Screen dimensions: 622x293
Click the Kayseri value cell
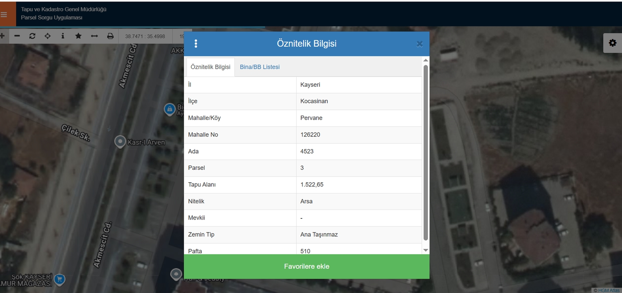tap(359, 85)
